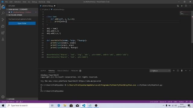This screenshot has height=108, width=193.
Task: Change indentation via Spaces: 4
Action: (163, 102)
